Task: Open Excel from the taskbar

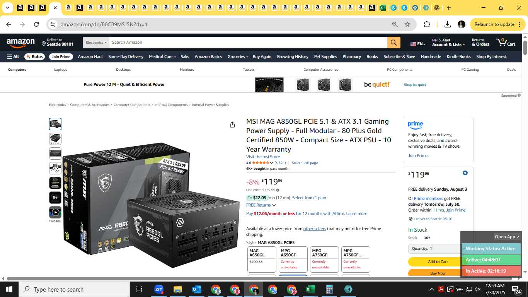Action: coord(310,289)
